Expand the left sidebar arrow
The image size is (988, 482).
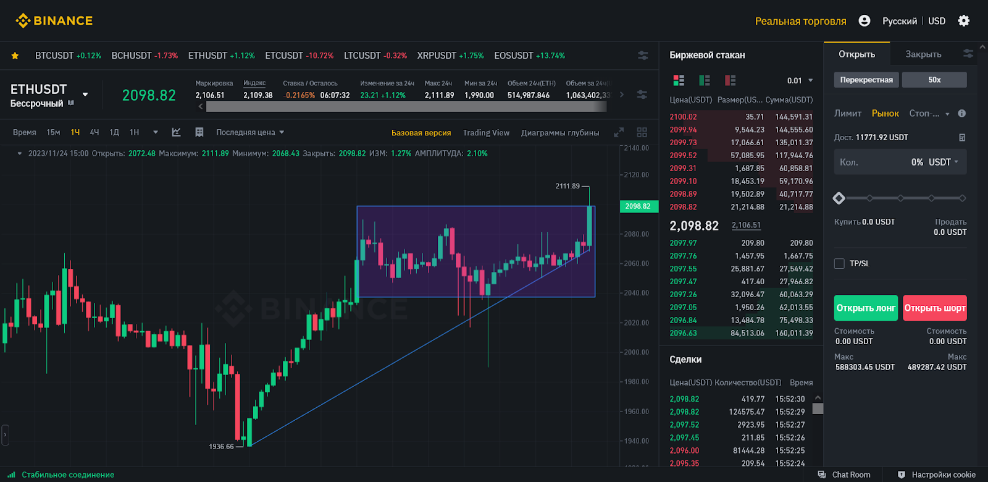(5, 435)
